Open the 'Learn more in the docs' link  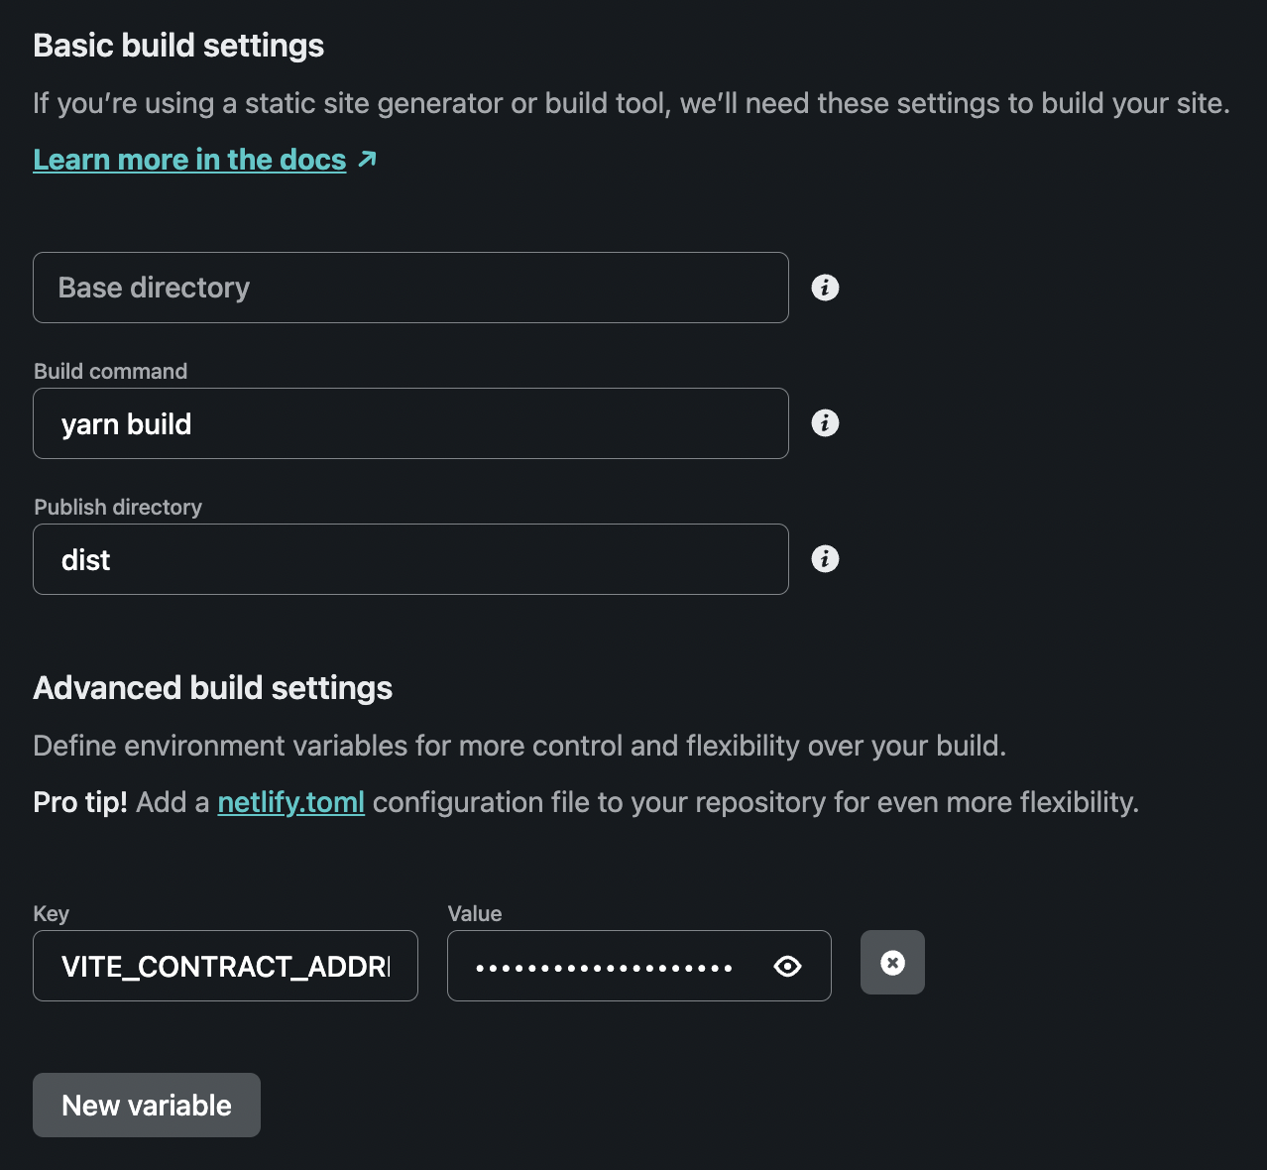click(189, 160)
